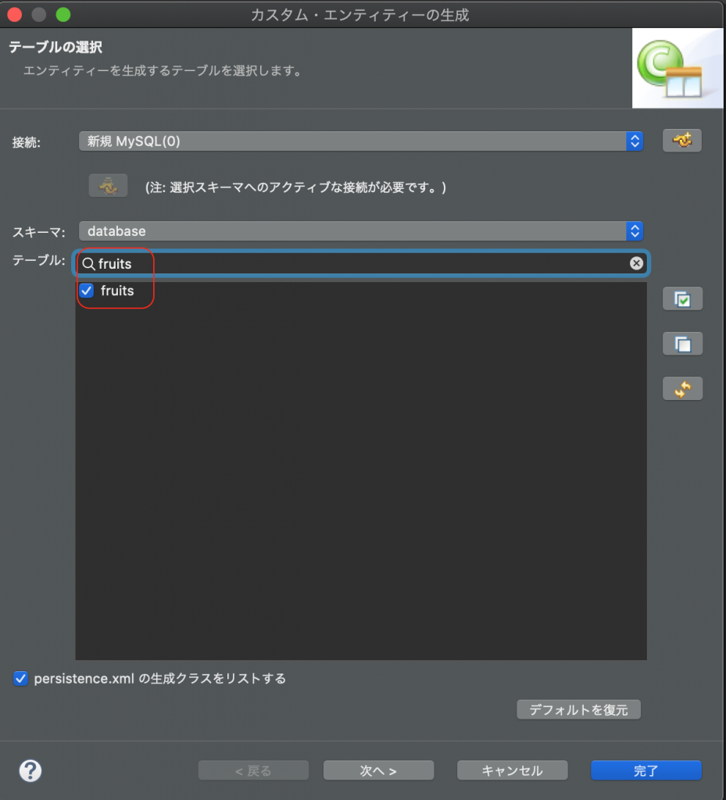Expand the 接続 combo box arrows
Screen dimensions: 726x800
pyautogui.click(x=635, y=141)
